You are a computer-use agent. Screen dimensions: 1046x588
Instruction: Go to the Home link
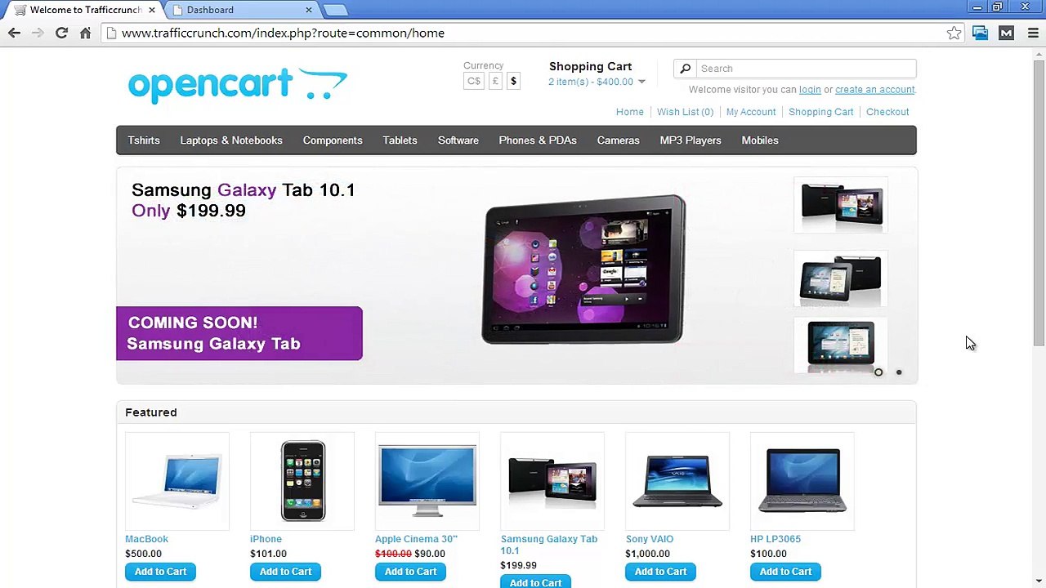click(629, 112)
